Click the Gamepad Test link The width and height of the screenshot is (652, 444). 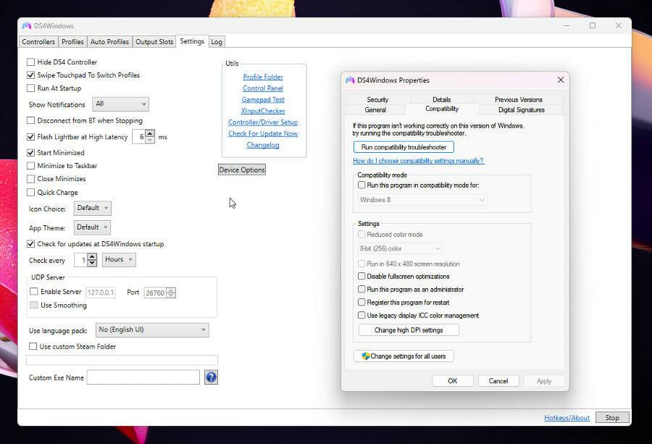coord(263,100)
